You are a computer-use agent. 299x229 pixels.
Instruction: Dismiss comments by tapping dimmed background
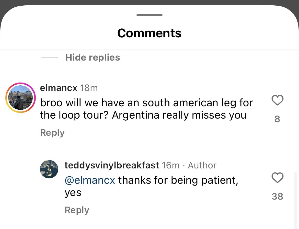click(x=149, y=2)
